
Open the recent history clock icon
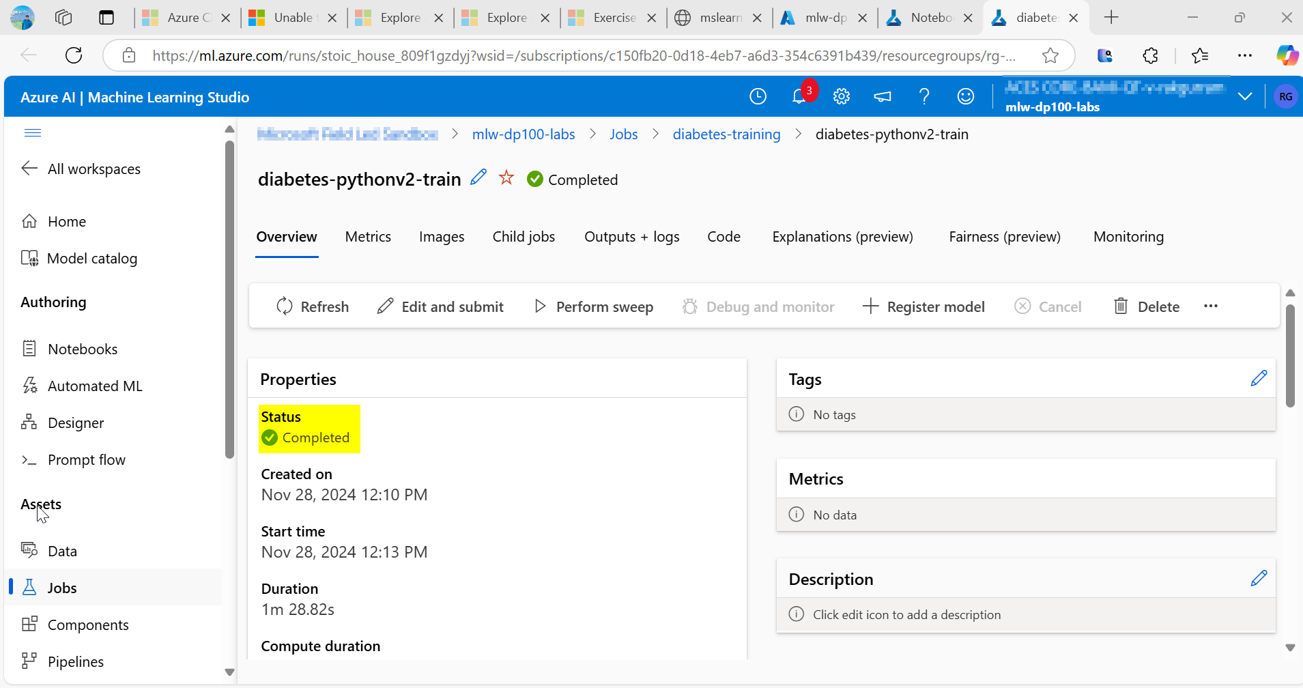758,97
